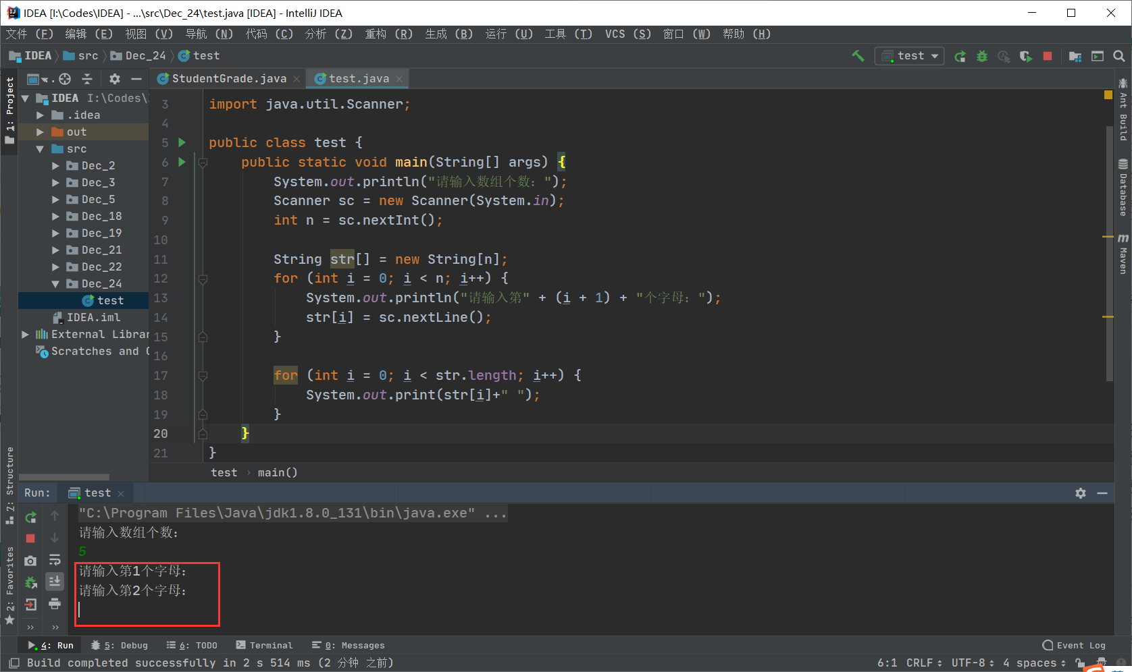1132x672 pixels.
Task: Open the 文件 (F) menu
Action: (29, 34)
